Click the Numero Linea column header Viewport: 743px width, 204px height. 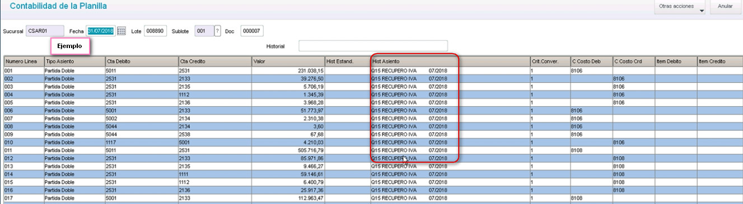pyautogui.click(x=24, y=61)
